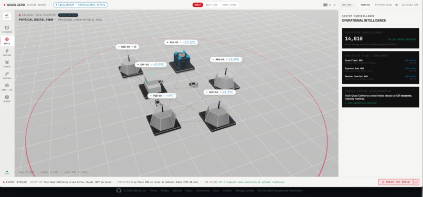Click the optimal resilience event entry
Image resolution: width=423 pixels, height=197 pixels.
pos(245,182)
